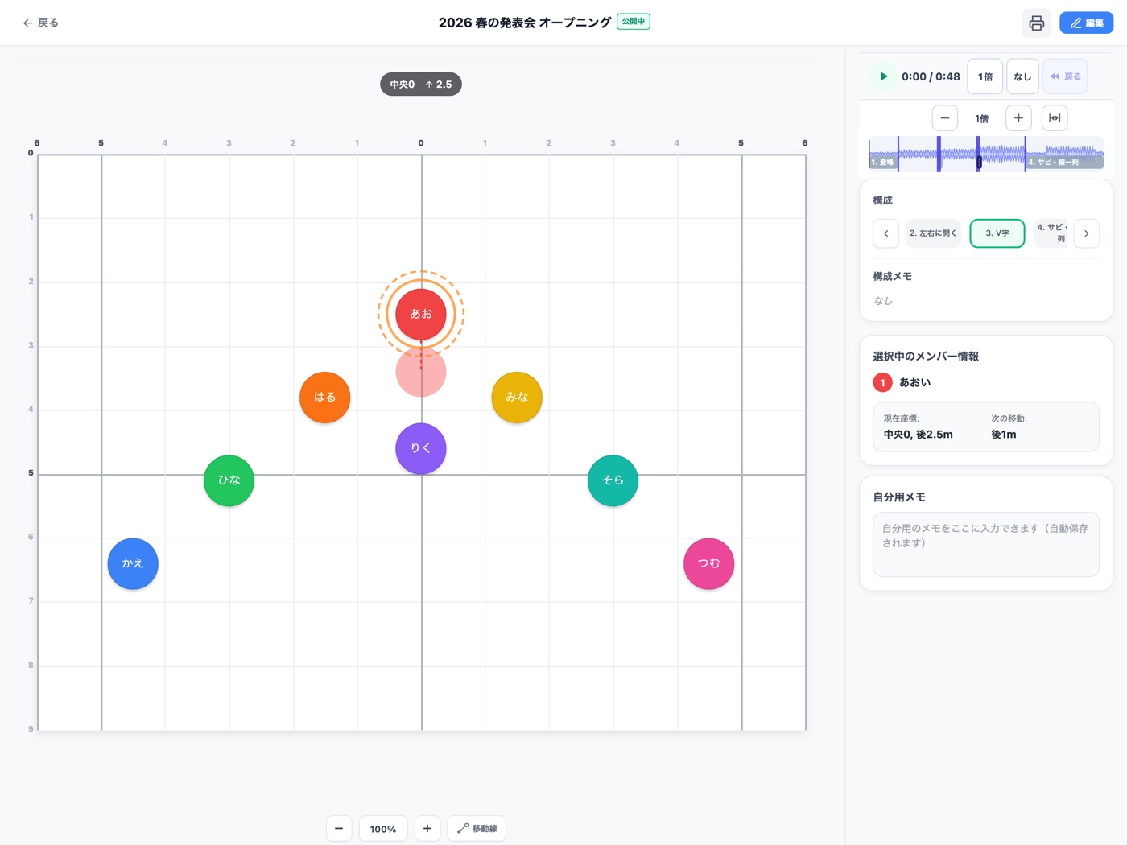The image size is (1127, 845).
Task: Toggle the 移動線 movement lines button
Action: click(477, 828)
